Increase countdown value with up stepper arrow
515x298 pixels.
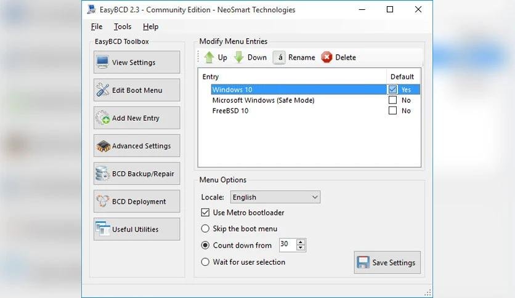(301, 242)
